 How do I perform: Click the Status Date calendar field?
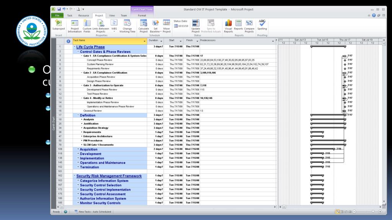coord(181,26)
